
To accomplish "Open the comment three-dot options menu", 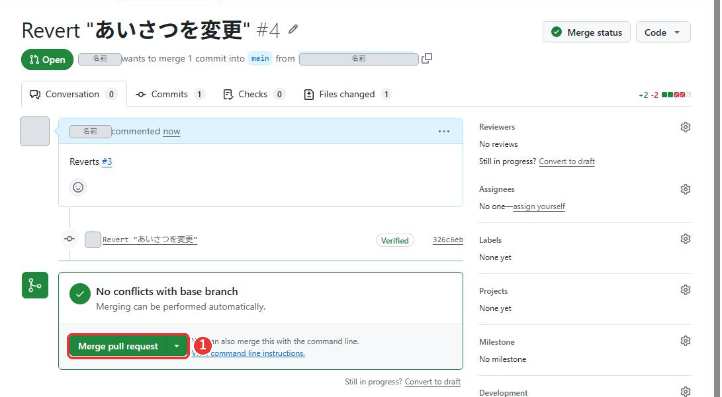I will (444, 131).
